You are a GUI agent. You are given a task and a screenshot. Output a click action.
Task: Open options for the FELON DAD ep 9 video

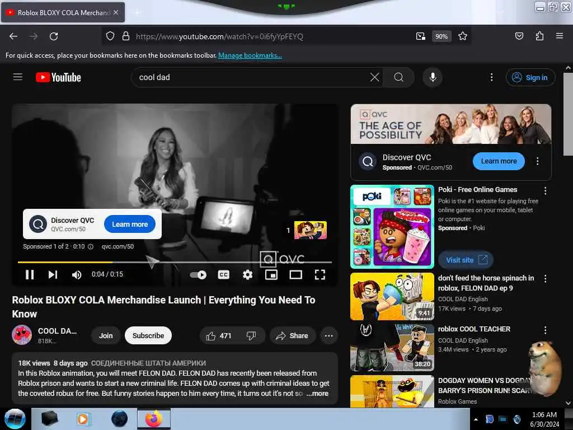[545, 279]
